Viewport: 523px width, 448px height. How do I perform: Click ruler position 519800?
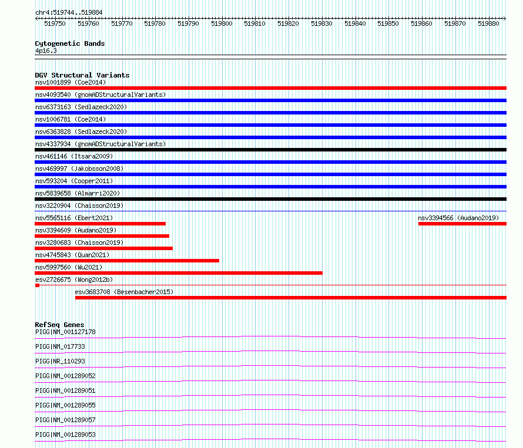(222, 23)
